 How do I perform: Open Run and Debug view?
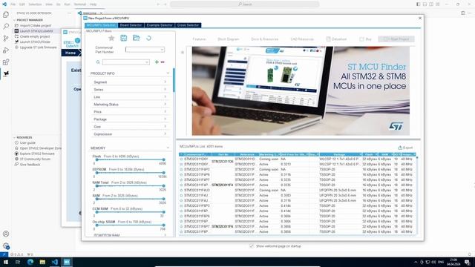(6, 50)
